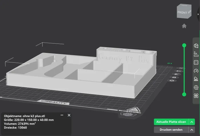
Task: Open the four-leaf clover sidebar icon
Action: [196, 96]
